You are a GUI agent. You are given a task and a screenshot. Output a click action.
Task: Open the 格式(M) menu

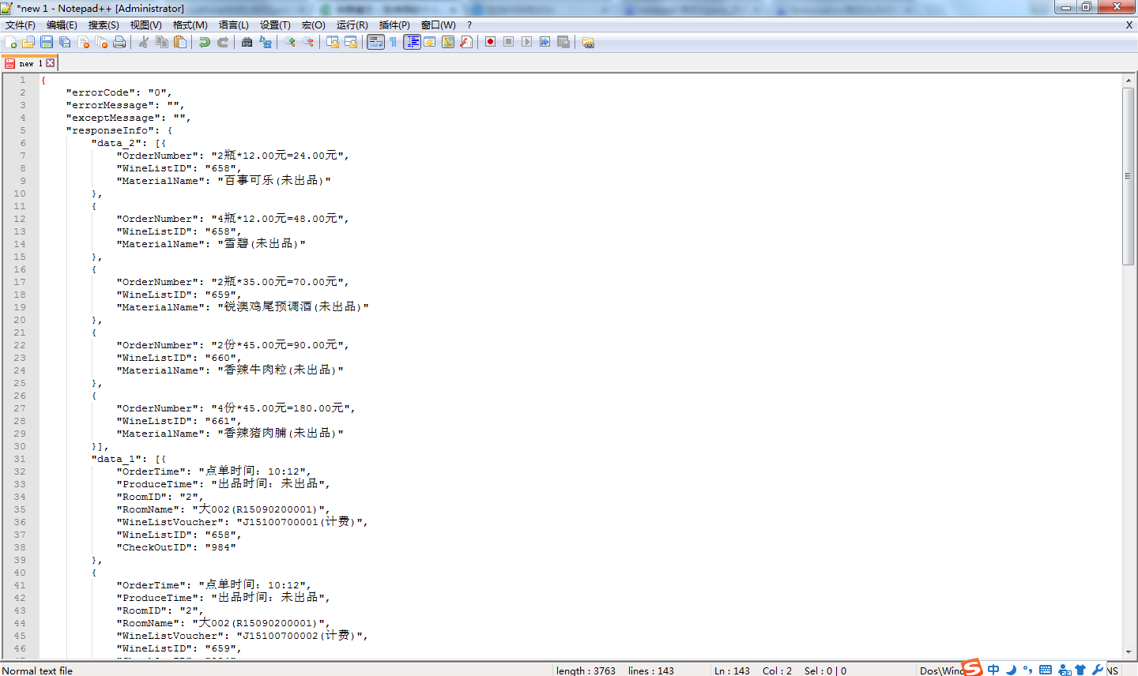coord(190,25)
